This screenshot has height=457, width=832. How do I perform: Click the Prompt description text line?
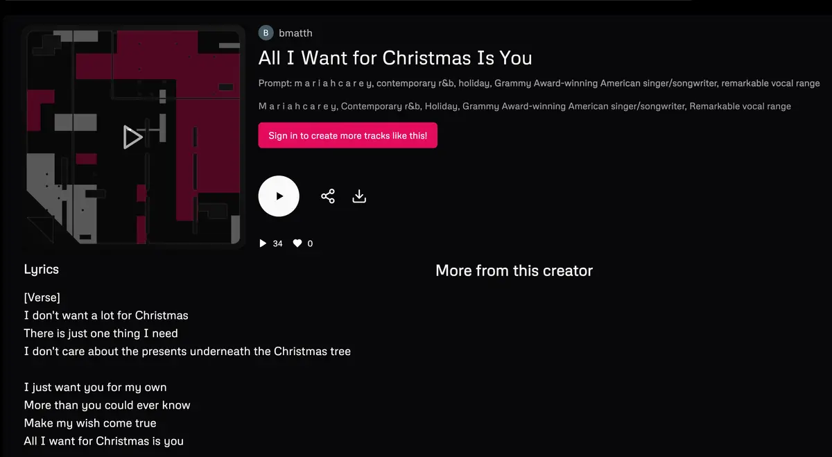click(x=539, y=83)
